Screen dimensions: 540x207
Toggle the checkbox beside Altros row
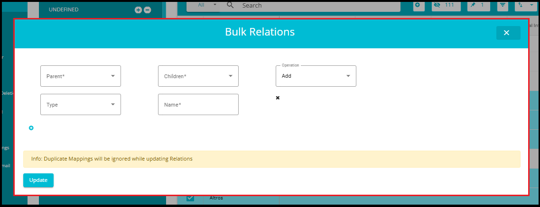pos(190,198)
